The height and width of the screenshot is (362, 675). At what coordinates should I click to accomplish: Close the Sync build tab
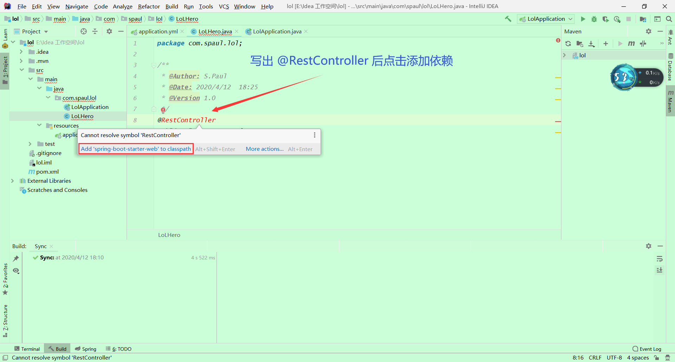51,246
